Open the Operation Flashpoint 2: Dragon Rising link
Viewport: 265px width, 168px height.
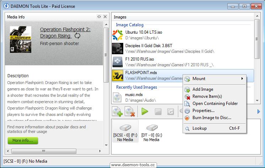[65, 33]
